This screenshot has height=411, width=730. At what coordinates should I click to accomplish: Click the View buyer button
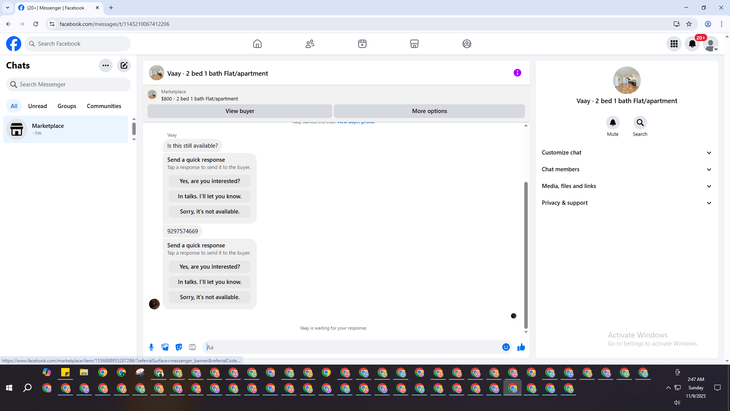240,111
